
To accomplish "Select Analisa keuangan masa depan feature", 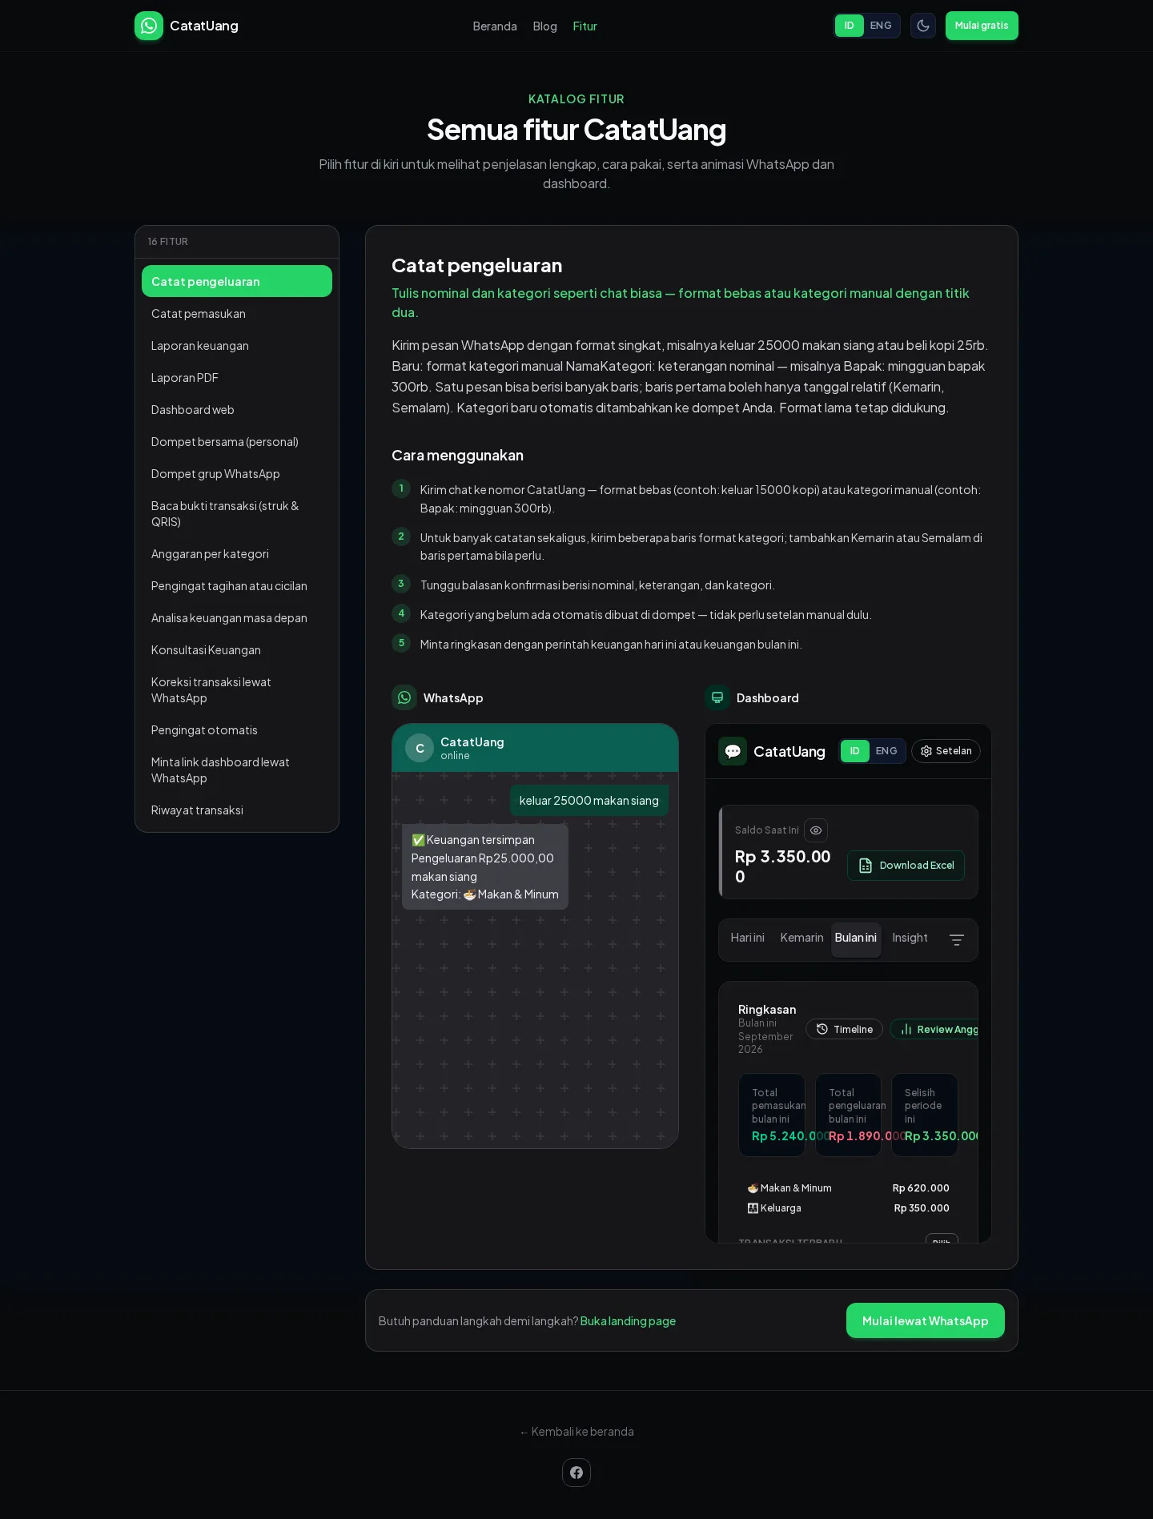I will click(237, 618).
